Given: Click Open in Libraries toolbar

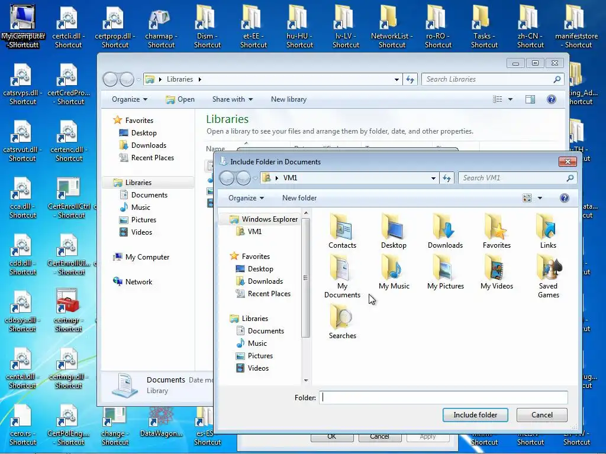Looking at the screenshot, I should [180, 99].
